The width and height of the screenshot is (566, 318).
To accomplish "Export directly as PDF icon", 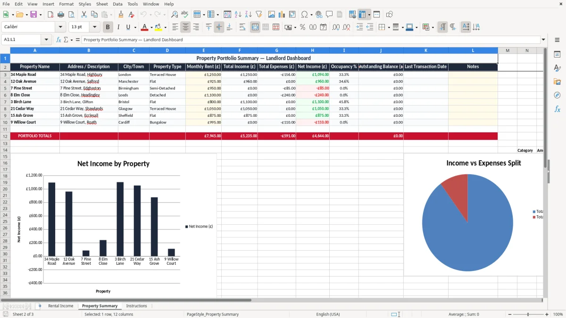I will (x=50, y=15).
